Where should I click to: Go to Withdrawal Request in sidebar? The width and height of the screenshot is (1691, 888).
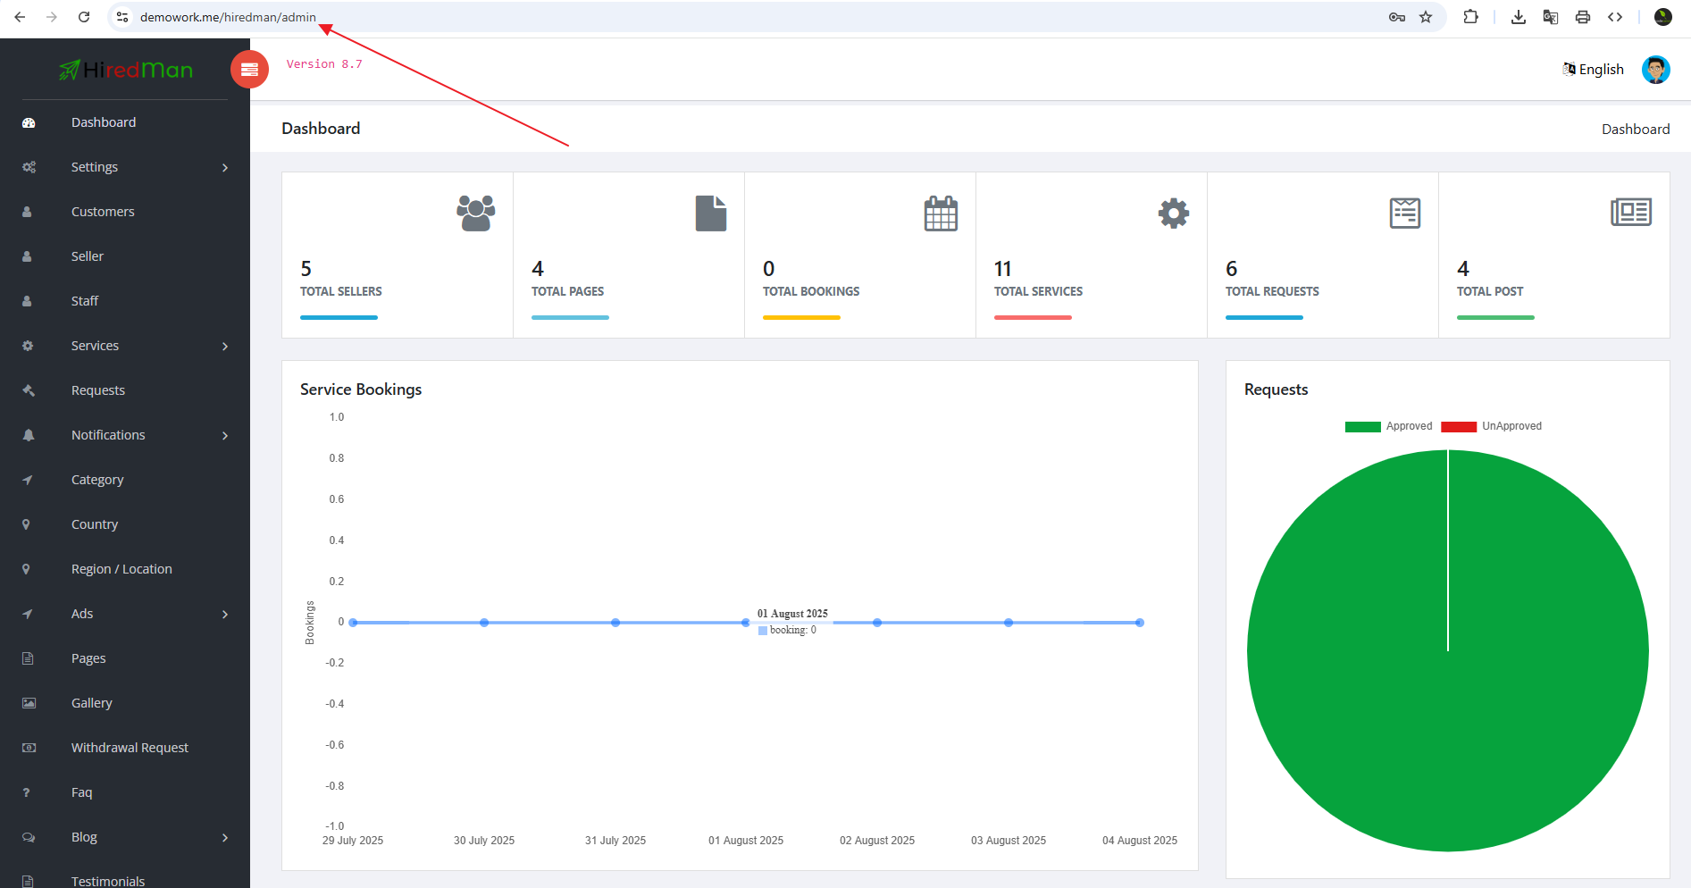tap(130, 748)
